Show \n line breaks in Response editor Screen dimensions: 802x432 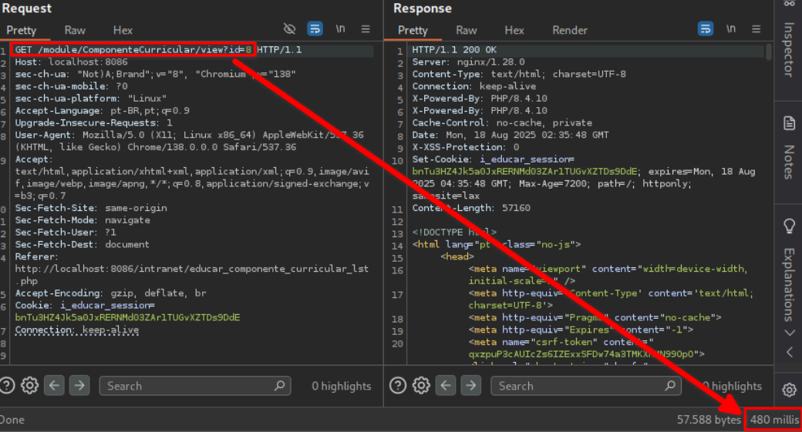730,29
